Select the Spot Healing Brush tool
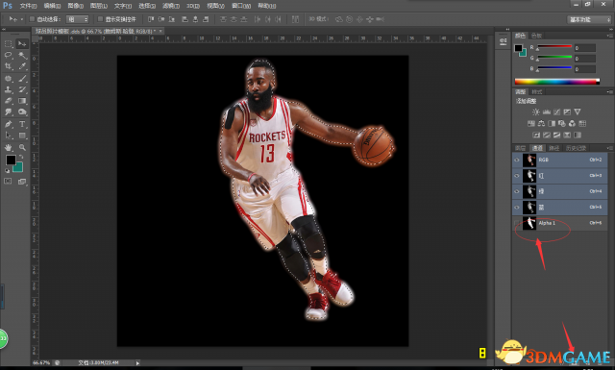This screenshot has height=370, width=615. point(9,79)
